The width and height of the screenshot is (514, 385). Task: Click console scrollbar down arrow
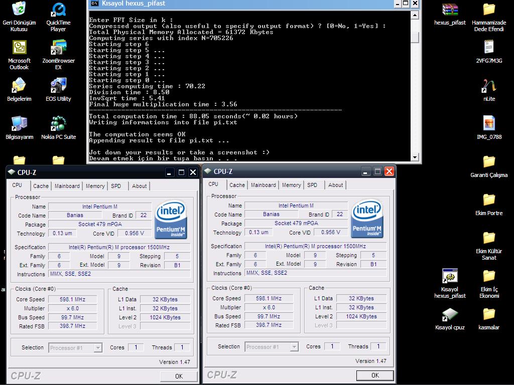(x=415, y=157)
